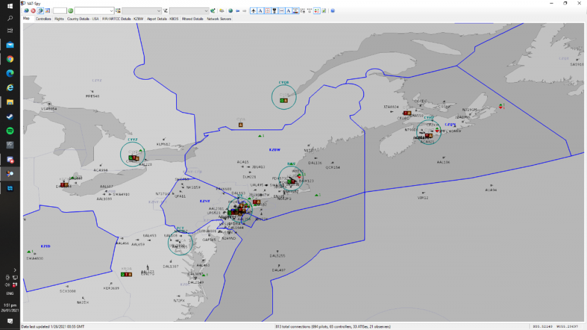The height and width of the screenshot is (330, 587).
Task: Switch to the Map tab
Action: click(x=26, y=18)
